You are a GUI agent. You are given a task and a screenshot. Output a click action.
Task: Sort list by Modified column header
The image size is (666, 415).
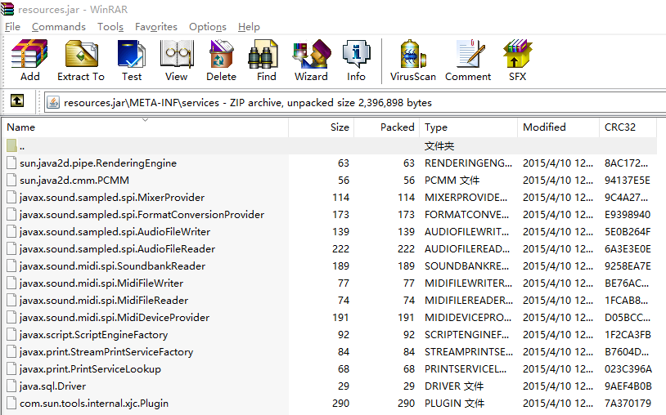pos(544,127)
